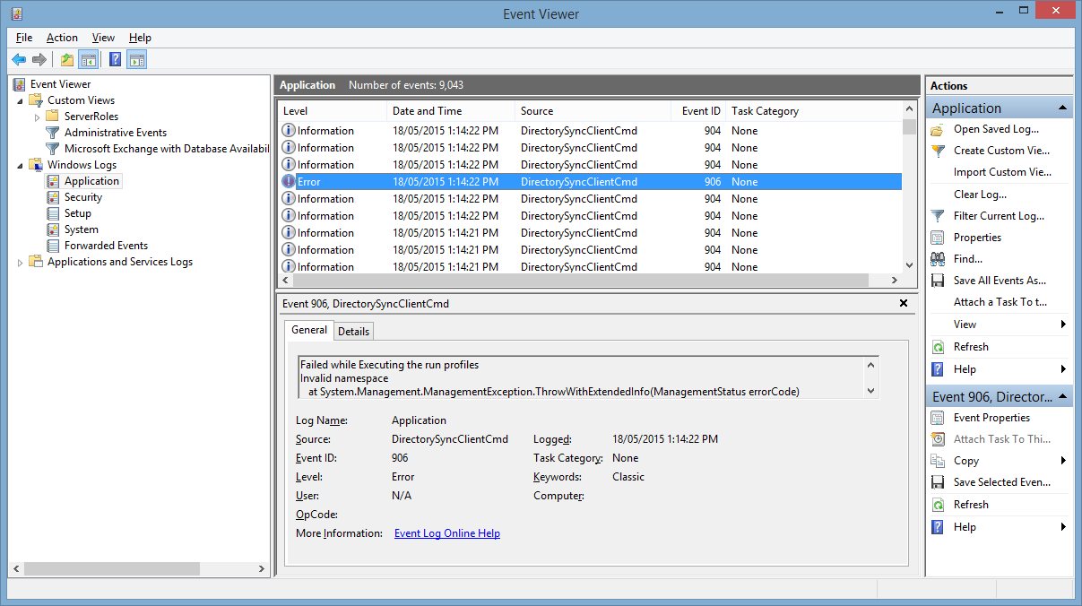Image resolution: width=1082 pixels, height=606 pixels.
Task: Click the Help question mark toolbar icon
Action: point(115,60)
